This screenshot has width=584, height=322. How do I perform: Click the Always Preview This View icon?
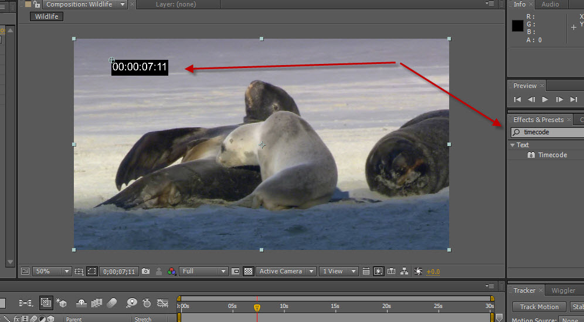(25, 272)
